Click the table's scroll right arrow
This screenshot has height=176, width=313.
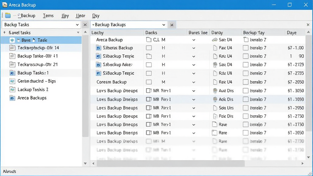pyautogui.click(x=302, y=163)
